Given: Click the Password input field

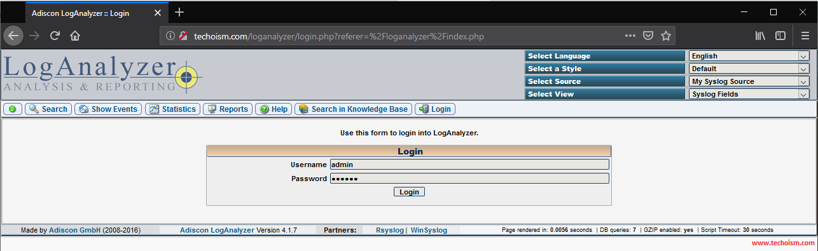Looking at the screenshot, I should click(469, 179).
